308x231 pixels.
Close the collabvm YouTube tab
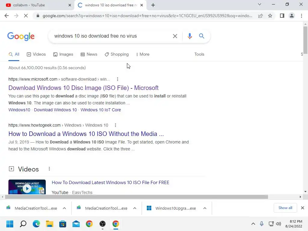tap(70, 5)
